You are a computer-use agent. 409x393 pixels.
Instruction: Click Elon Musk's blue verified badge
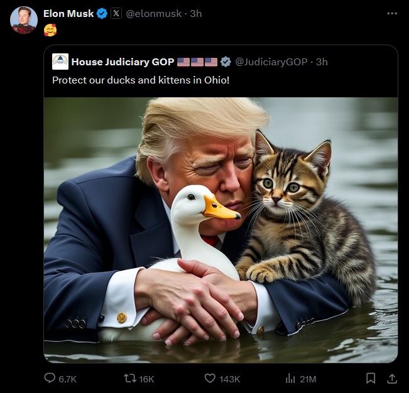102,14
